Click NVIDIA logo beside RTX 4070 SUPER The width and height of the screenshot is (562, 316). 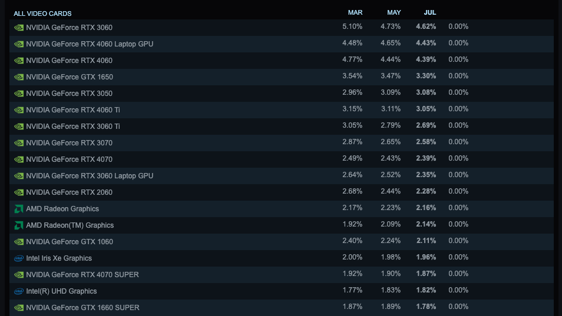click(x=19, y=275)
